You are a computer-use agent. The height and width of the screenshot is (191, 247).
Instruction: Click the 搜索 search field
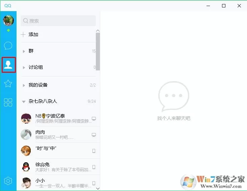tap(58, 21)
